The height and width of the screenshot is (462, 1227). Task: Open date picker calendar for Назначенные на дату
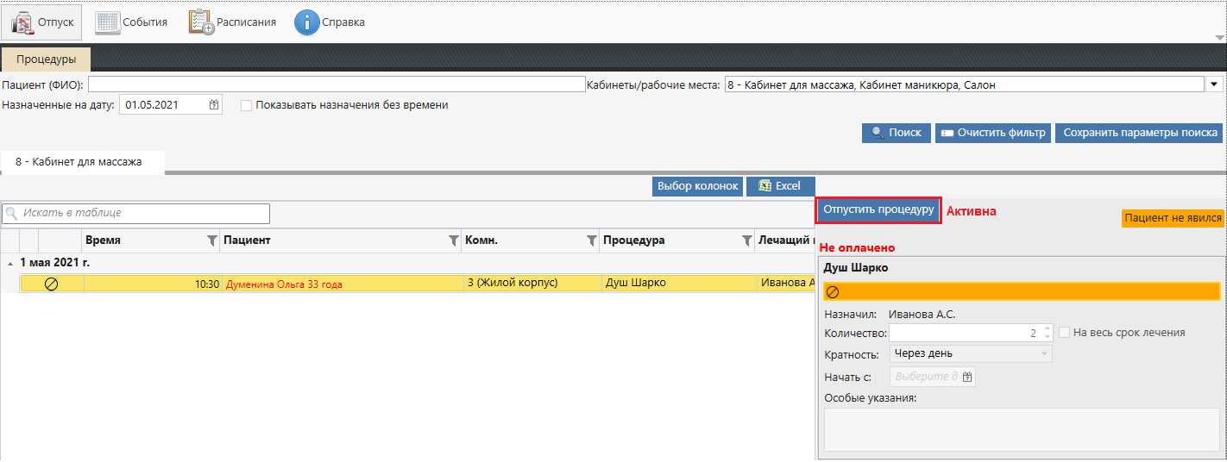(x=214, y=105)
